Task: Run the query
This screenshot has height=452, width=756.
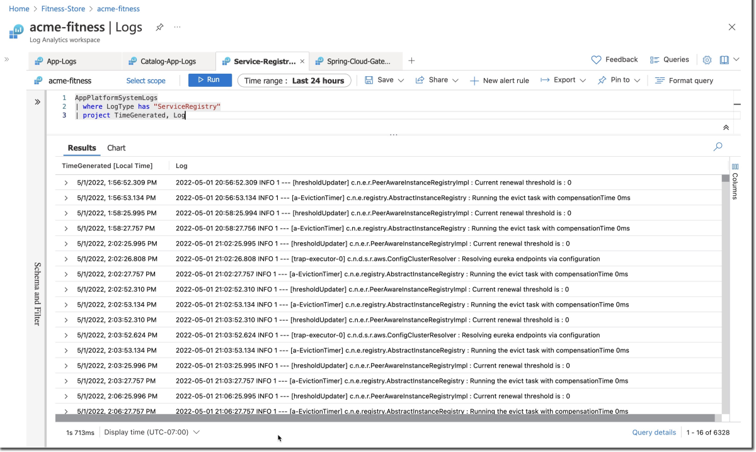Action: coord(210,80)
